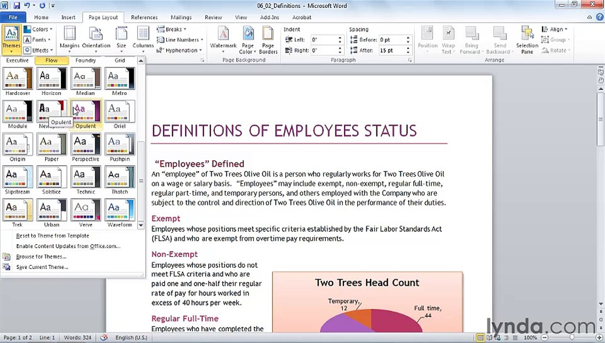Click the proofing errors status icon

point(104,338)
